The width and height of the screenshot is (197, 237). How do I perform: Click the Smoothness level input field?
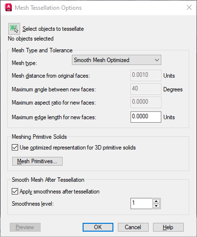(x=141, y=203)
